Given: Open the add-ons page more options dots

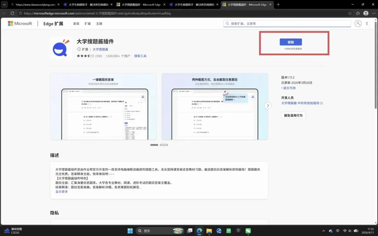Looking at the screenshot, I should pyautogui.click(x=367, y=23).
